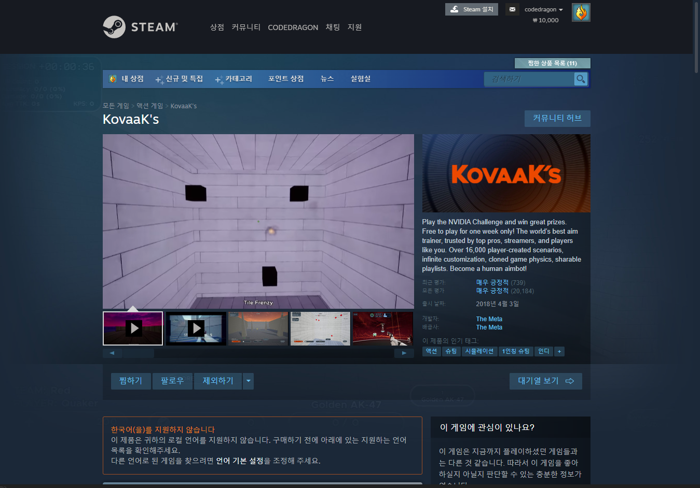Select the 시뮬레이션 tag
700x488 pixels.
pos(479,351)
